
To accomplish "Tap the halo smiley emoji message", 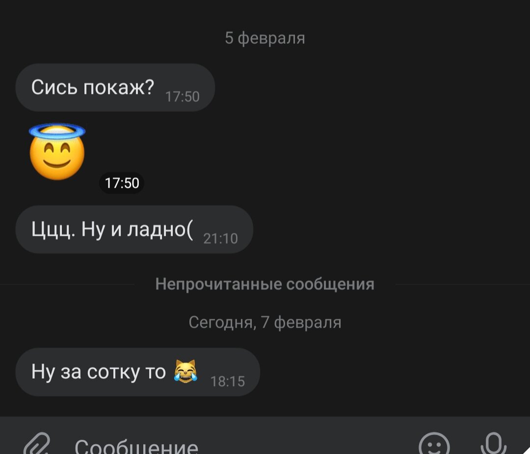I will point(57,152).
